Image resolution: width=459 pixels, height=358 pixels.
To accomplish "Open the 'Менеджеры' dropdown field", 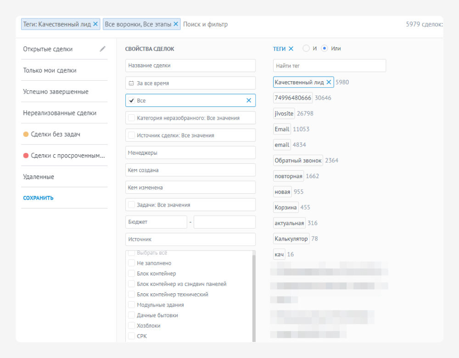I will point(190,153).
